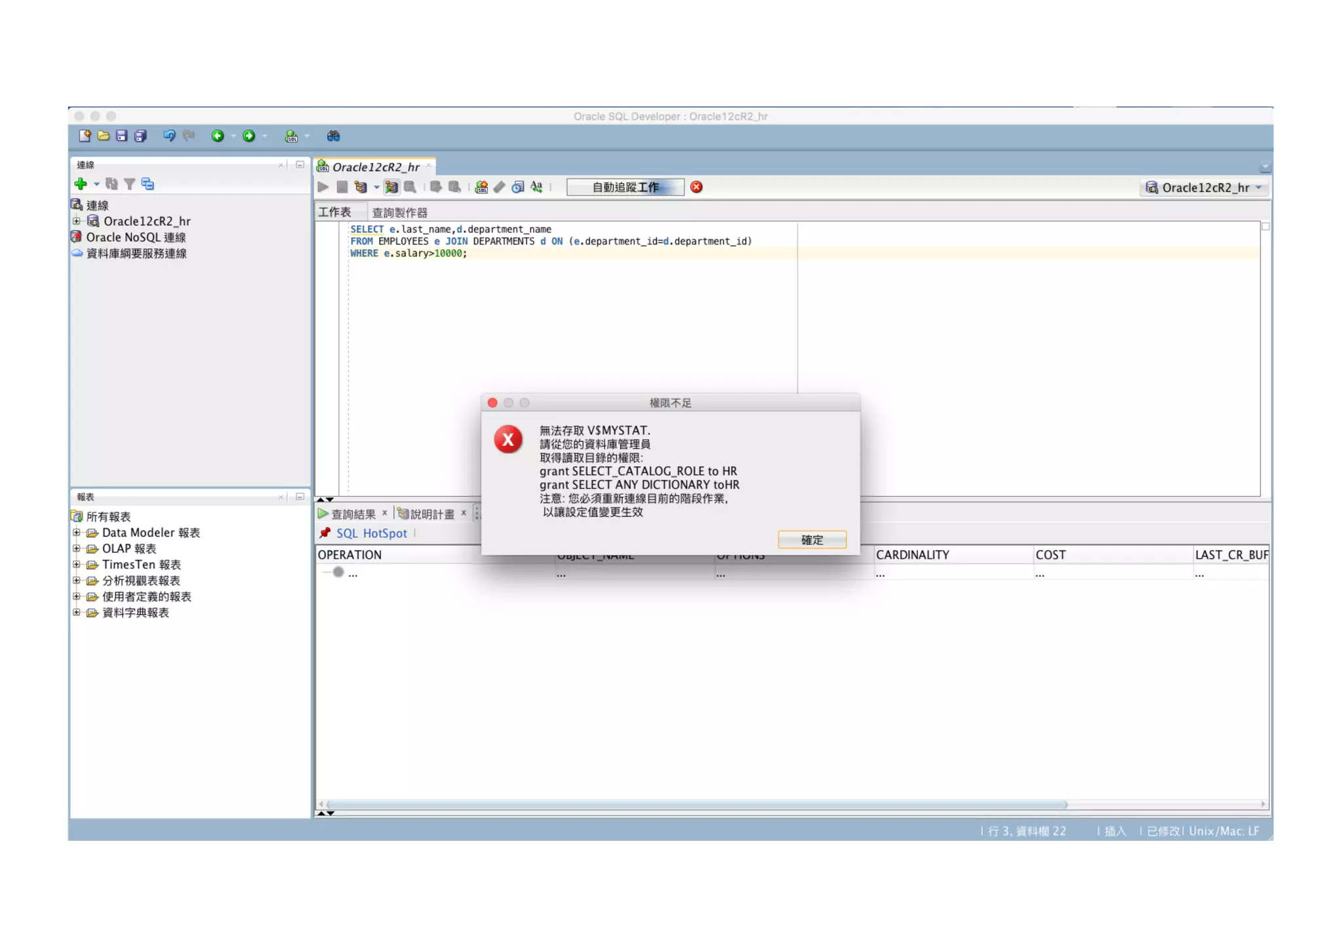Click the 自動追蹤工作 progress bar
Image resolution: width=1343 pixels, height=949 pixels.
click(x=625, y=188)
